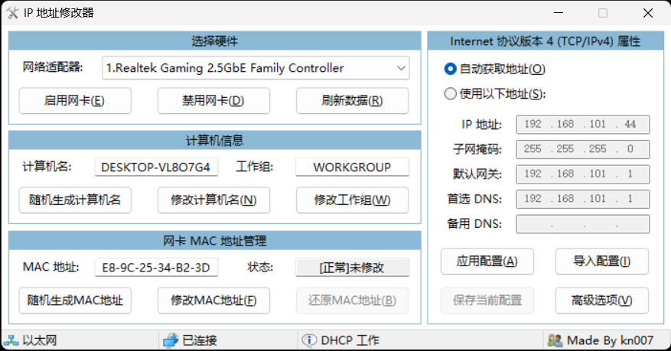Click 禁用网卡(D) button

pyautogui.click(x=213, y=101)
